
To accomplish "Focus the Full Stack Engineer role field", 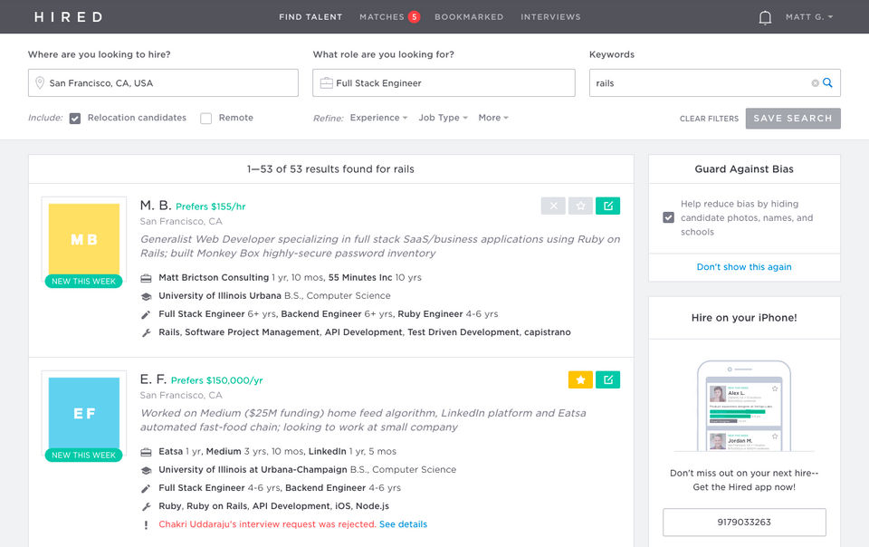I will click(444, 82).
